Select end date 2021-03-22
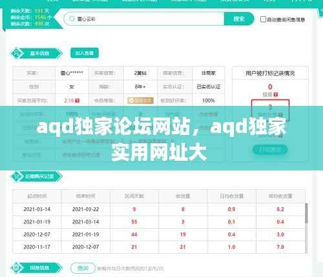 (x=85, y=209)
